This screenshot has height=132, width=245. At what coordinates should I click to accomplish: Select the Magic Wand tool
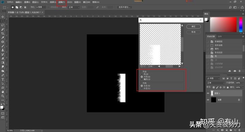pyautogui.click(x=3, y=29)
